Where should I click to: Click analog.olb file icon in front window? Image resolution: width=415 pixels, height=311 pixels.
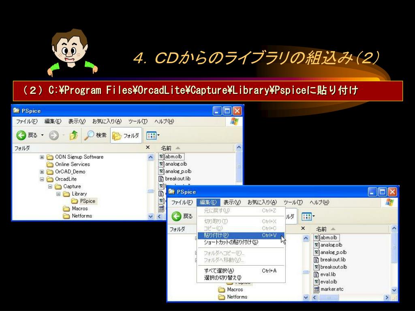tap(316, 245)
